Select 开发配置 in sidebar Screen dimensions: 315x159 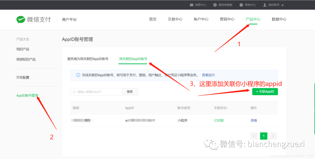(23, 77)
